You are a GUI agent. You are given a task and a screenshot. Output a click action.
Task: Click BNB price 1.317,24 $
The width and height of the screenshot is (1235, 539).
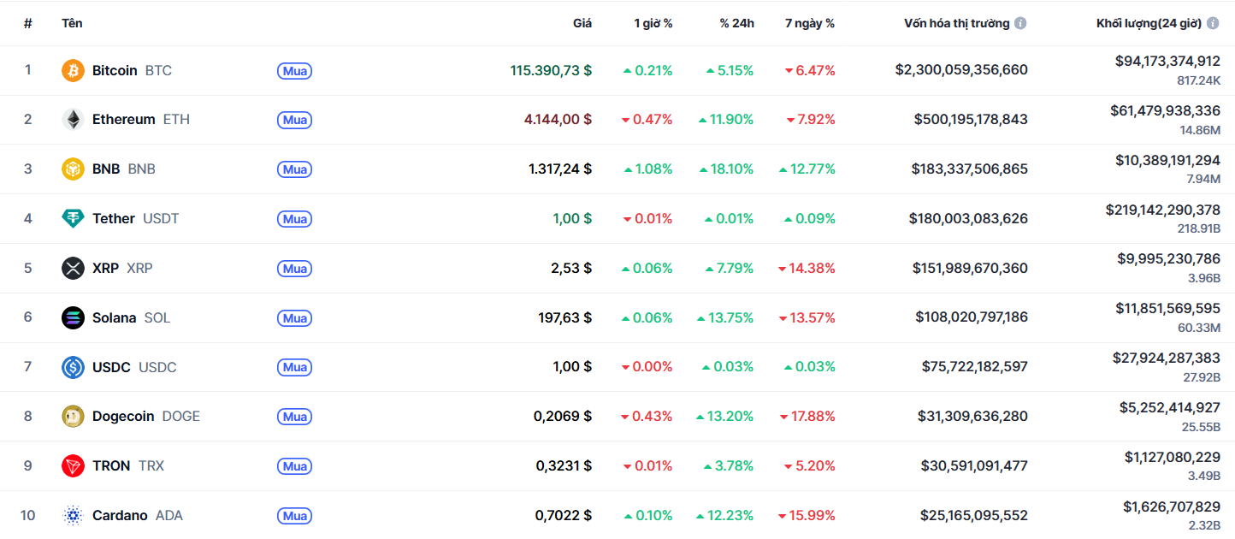point(560,169)
